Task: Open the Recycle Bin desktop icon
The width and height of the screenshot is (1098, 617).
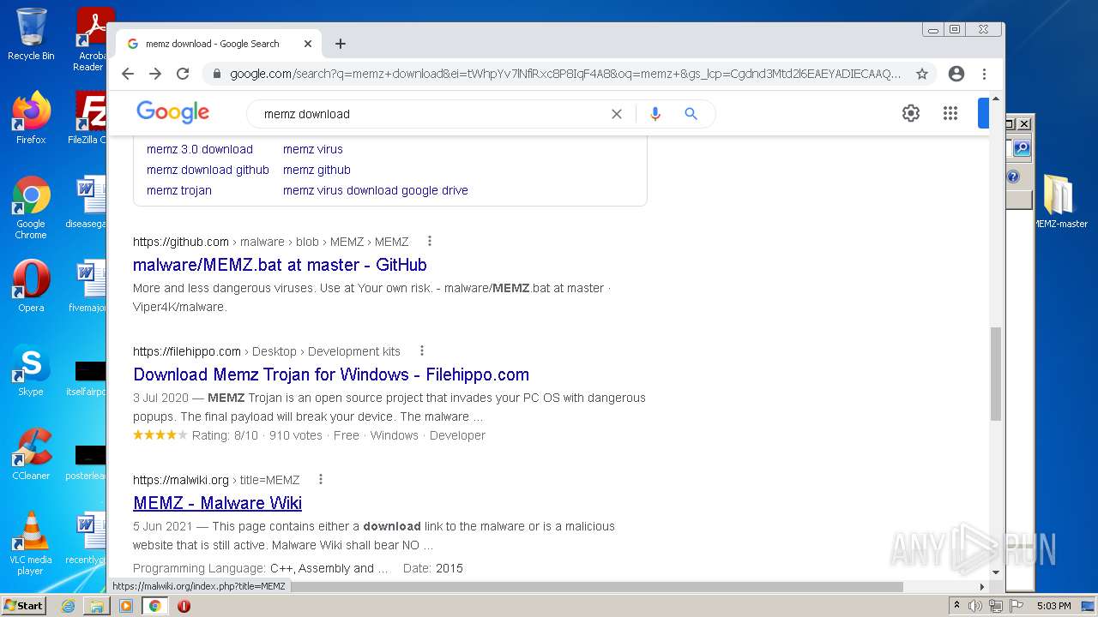Action: point(31,34)
